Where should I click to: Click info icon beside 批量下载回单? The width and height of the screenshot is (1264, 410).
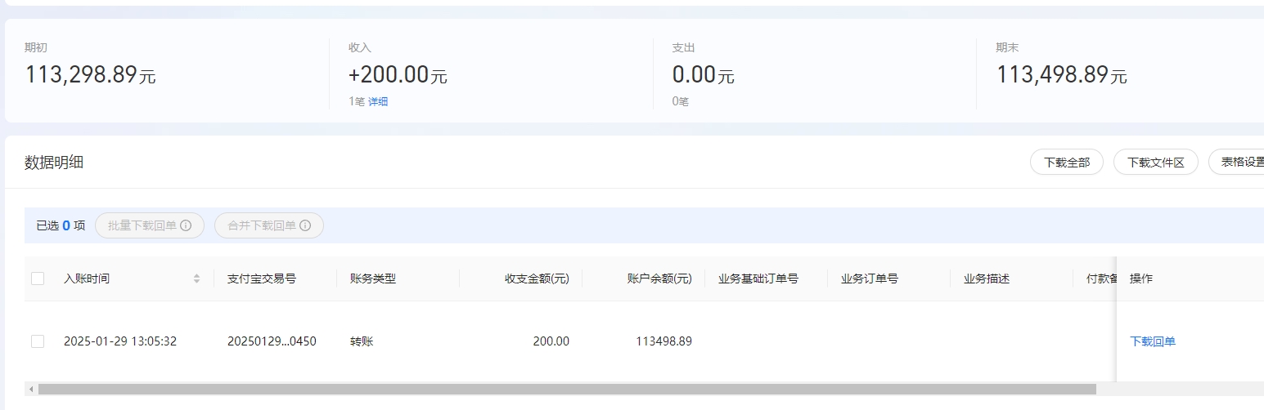(x=186, y=225)
